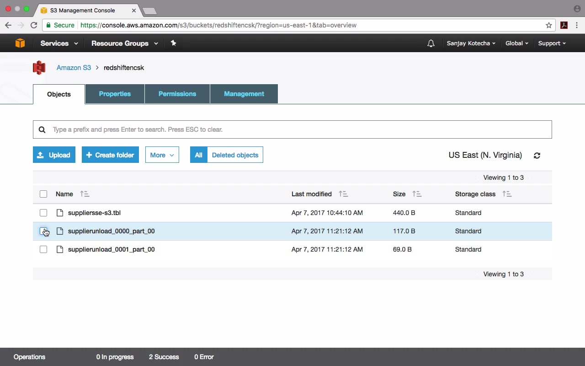The image size is (585, 366).
Task: Click the red Amazon S3 service icon
Action: point(39,68)
